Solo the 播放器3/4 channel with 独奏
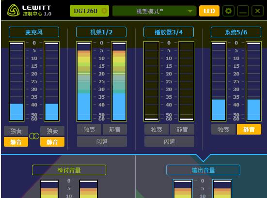 [x=157, y=129]
